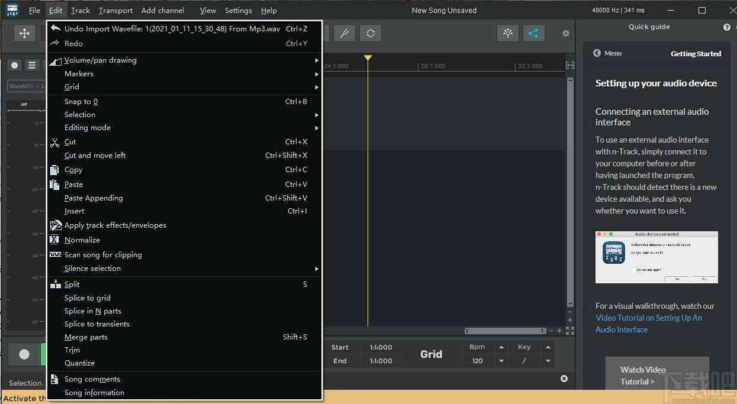Zoom in timeline with plus
This screenshot has width=737, height=404.
pyautogui.click(x=559, y=331)
